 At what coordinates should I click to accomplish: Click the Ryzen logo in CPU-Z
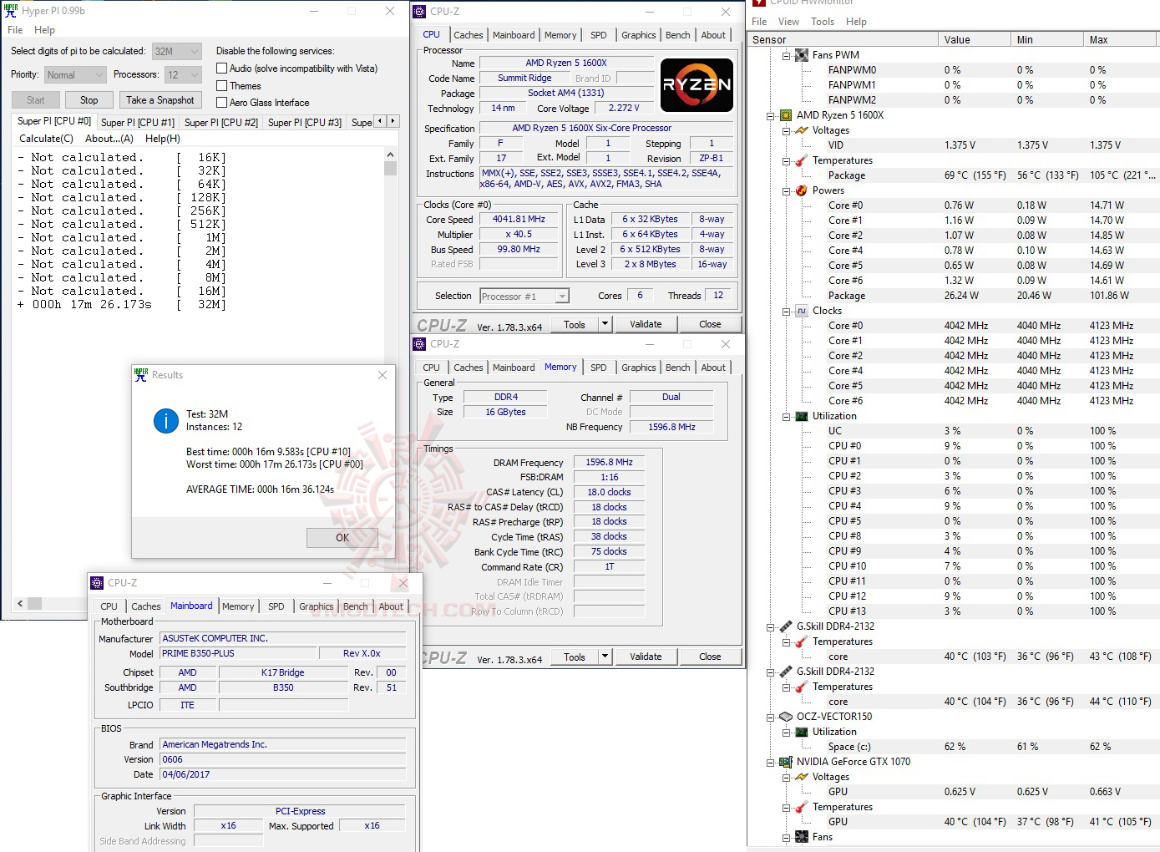tap(697, 84)
